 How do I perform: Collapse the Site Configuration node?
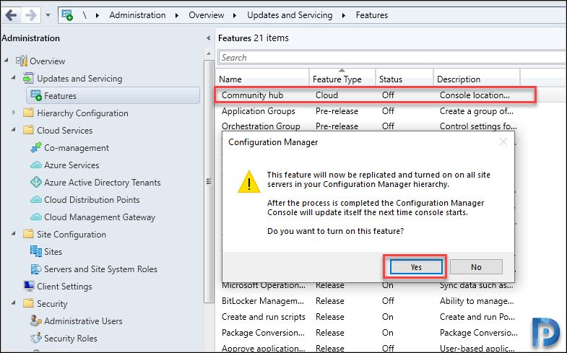(14, 233)
